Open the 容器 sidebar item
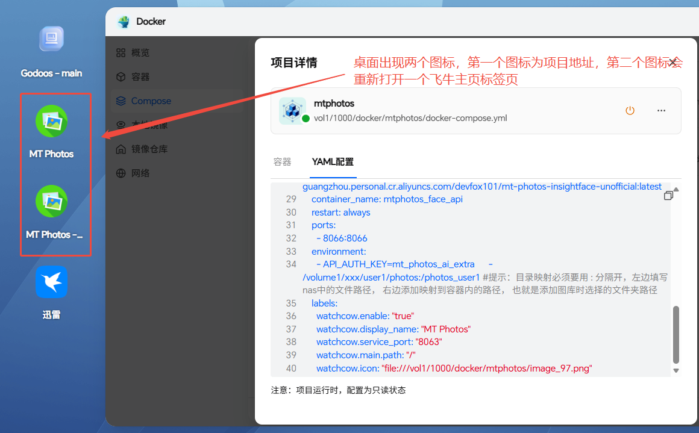Viewport: 699px width, 433px height. pyautogui.click(x=177, y=76)
